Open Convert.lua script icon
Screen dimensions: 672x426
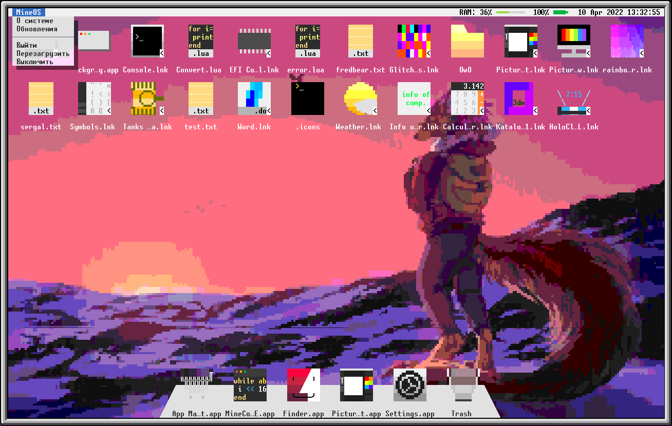click(x=201, y=41)
